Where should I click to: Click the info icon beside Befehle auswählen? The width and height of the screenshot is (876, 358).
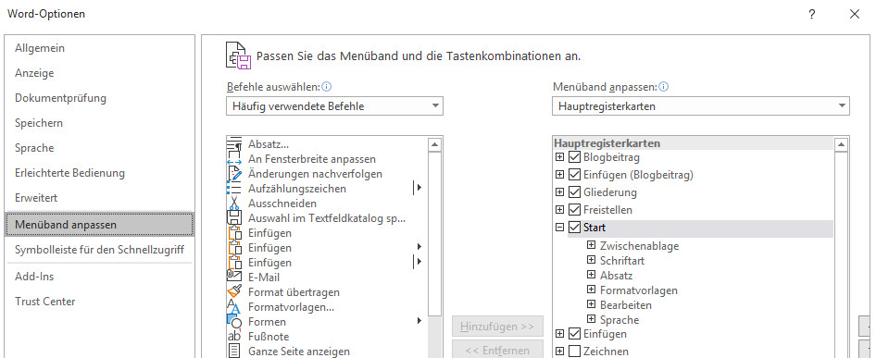point(327,87)
